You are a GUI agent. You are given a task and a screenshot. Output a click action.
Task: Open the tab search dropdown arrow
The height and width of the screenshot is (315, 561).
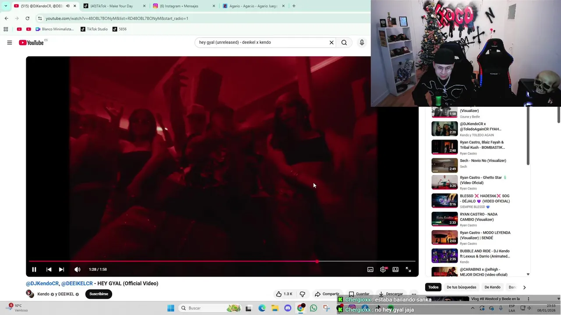[6, 6]
